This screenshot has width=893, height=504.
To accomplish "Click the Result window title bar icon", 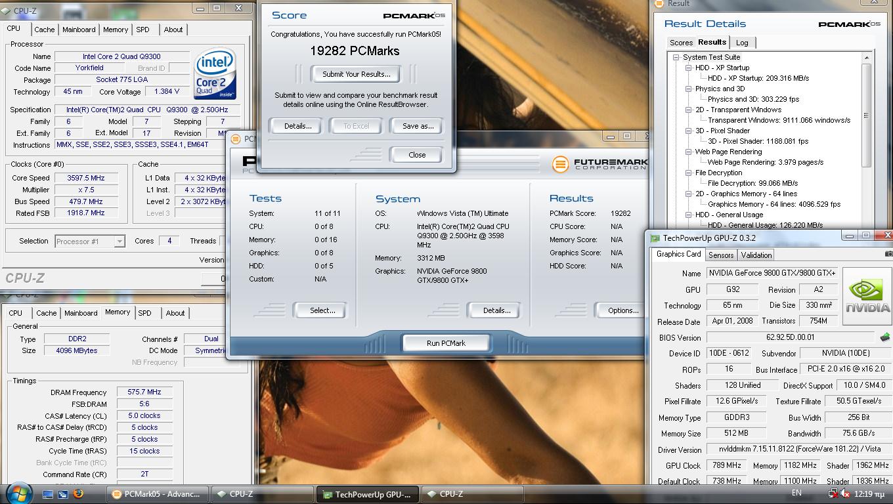I will tap(659, 4).
